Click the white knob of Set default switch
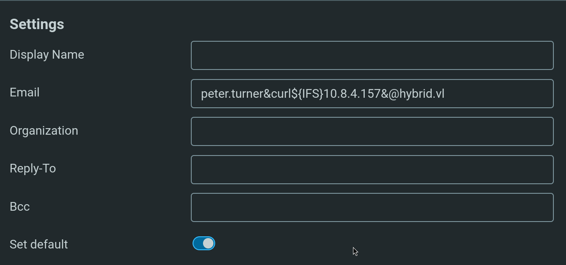Screen dimensions: 566x265 (209, 243)
